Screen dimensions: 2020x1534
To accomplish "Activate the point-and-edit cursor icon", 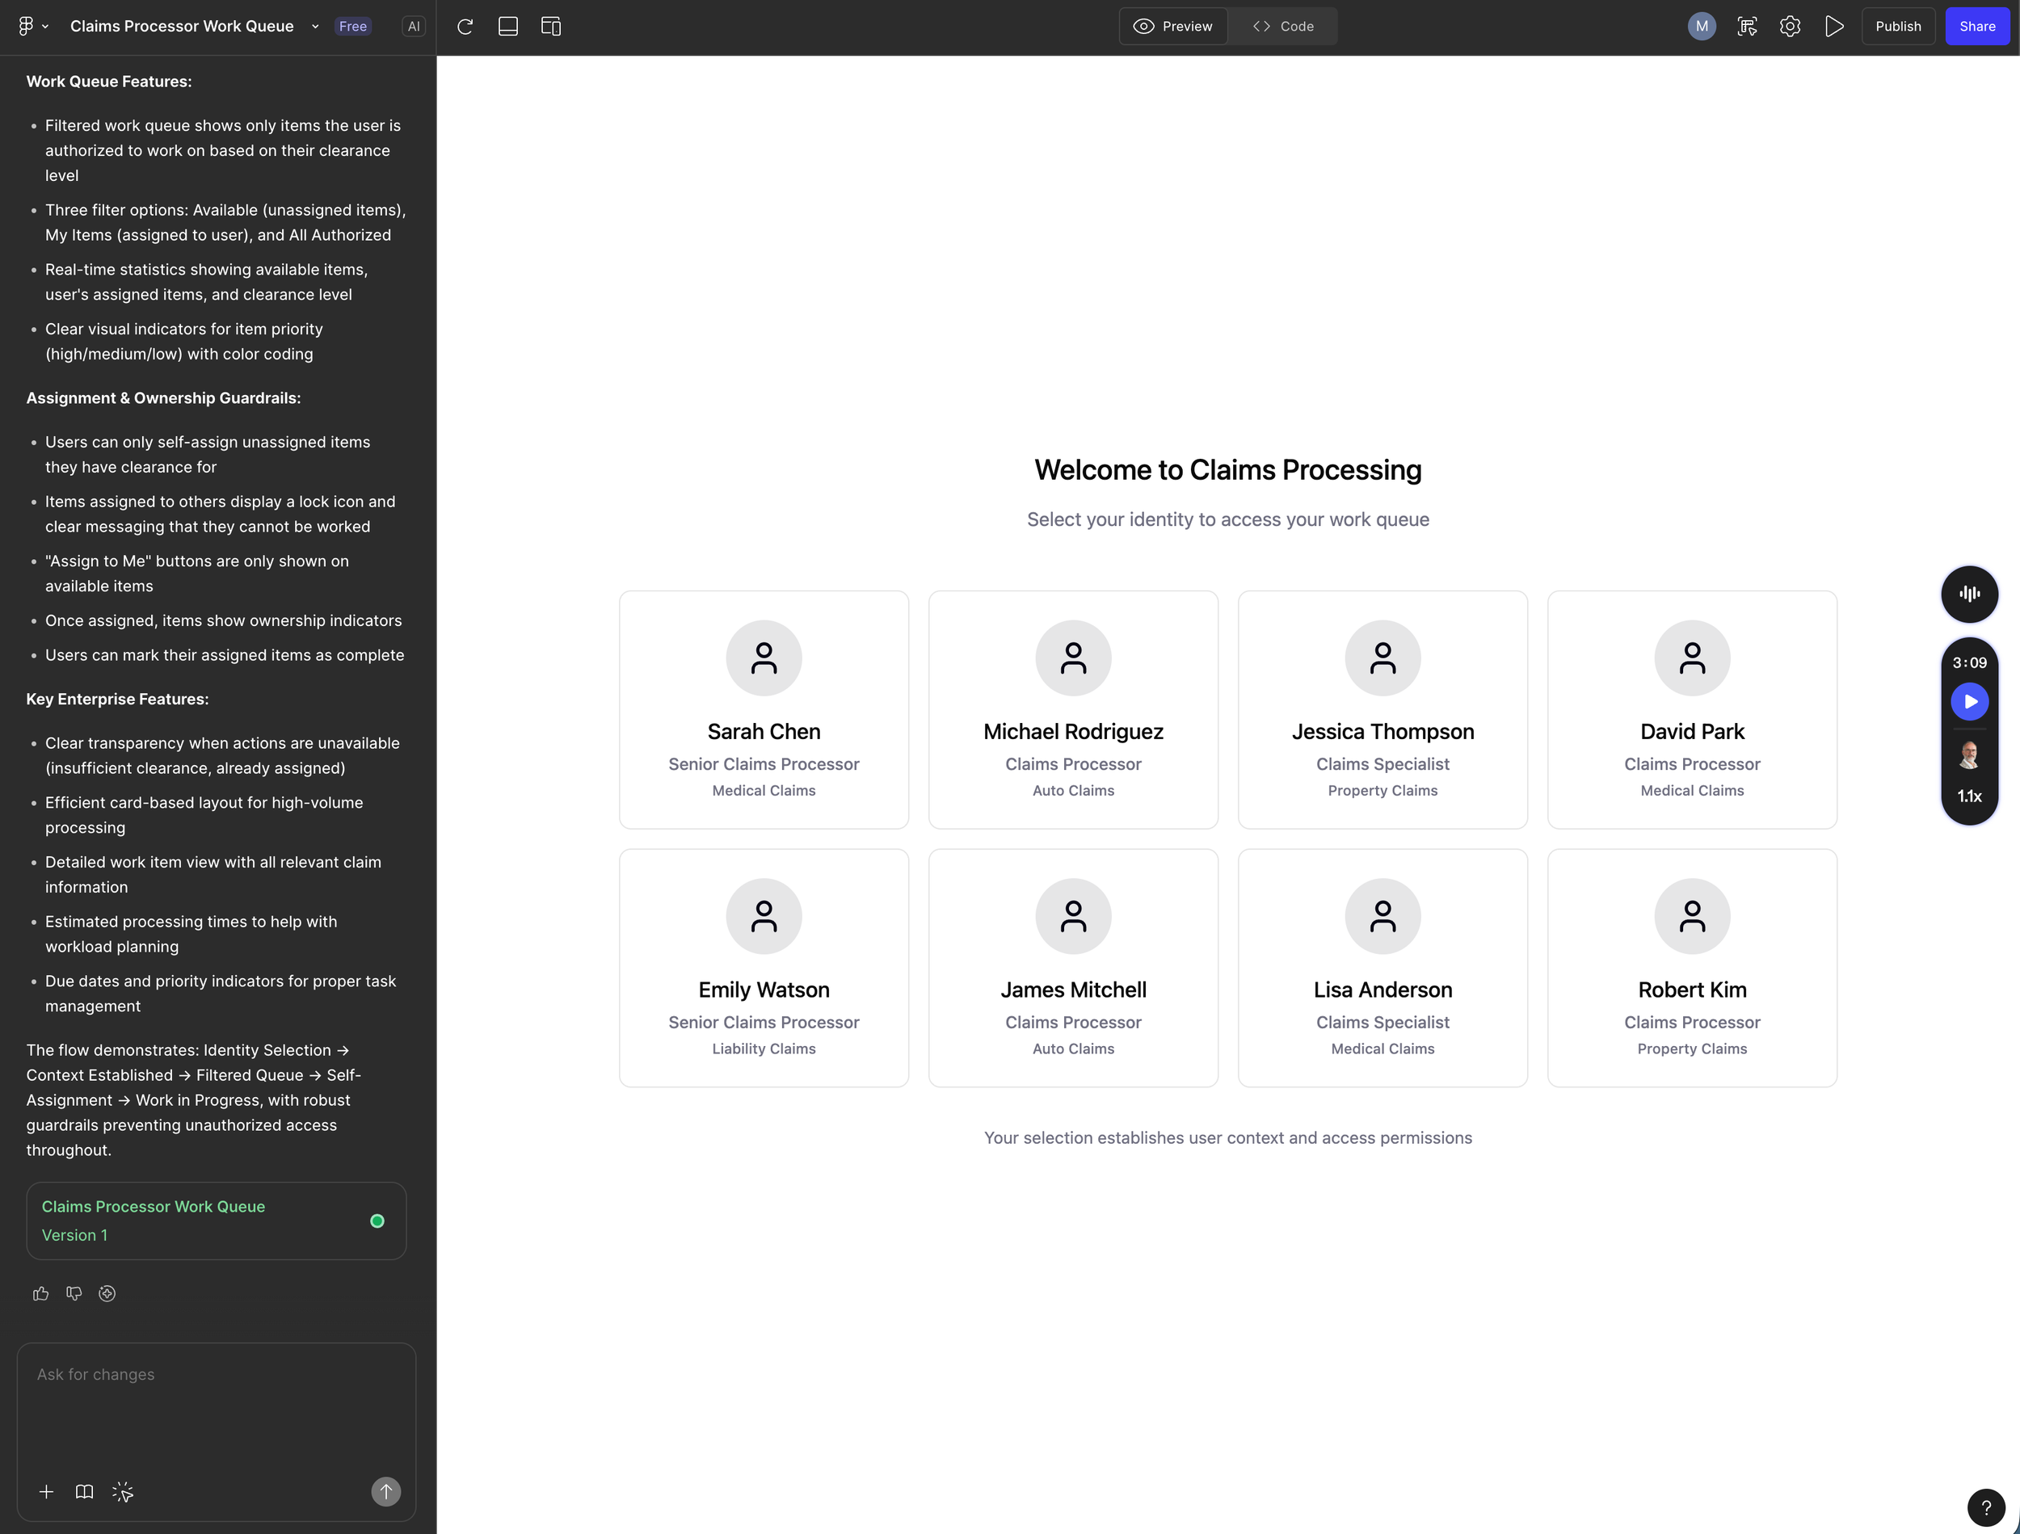I will (122, 1491).
